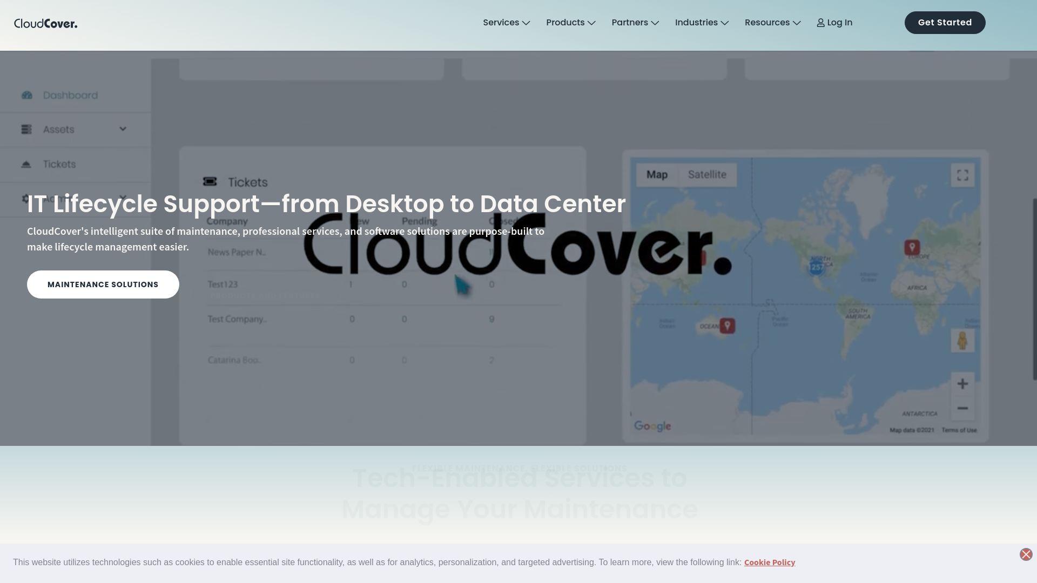Click the Maintenance Solutions button
This screenshot has width=1037, height=583.
[103, 284]
